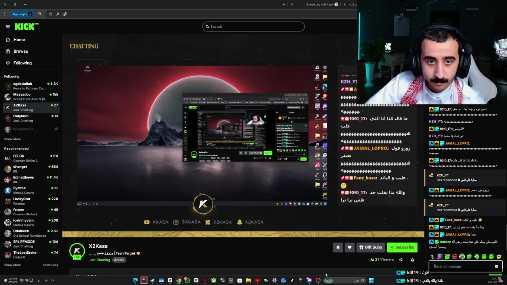507x285 pixels.
Task: Open FunkyBrat recommended channel
Action: click(31, 201)
